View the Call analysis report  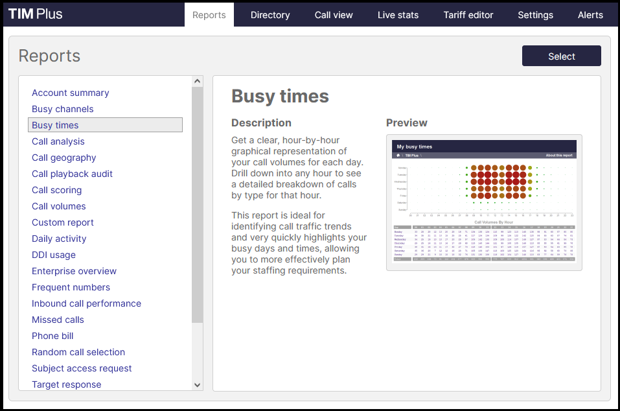pos(58,141)
